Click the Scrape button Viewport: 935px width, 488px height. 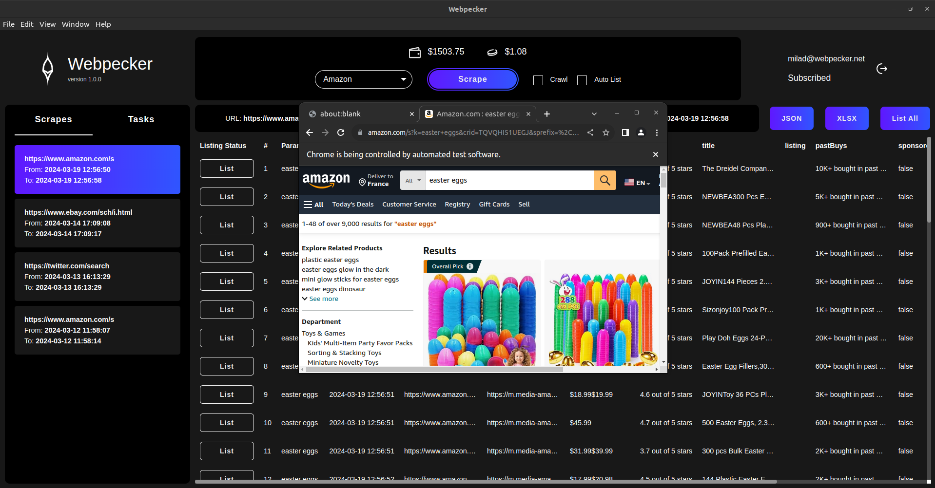point(472,79)
